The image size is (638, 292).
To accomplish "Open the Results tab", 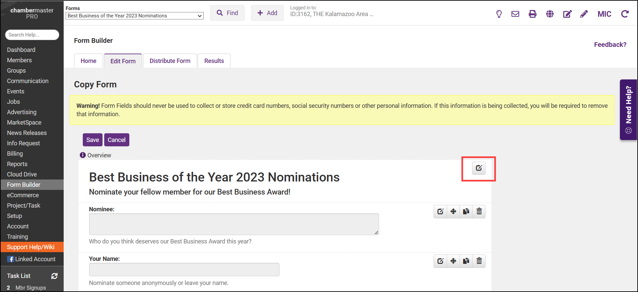I will (x=214, y=61).
